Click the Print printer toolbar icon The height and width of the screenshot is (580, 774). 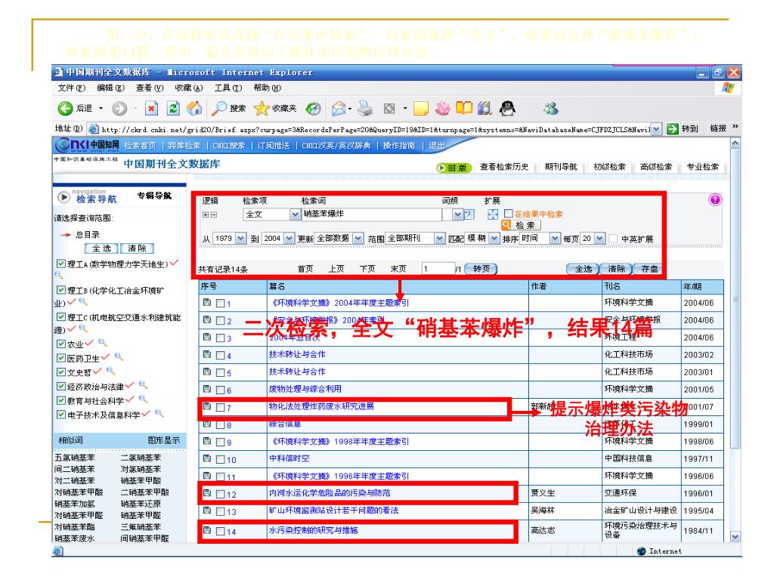(x=365, y=109)
